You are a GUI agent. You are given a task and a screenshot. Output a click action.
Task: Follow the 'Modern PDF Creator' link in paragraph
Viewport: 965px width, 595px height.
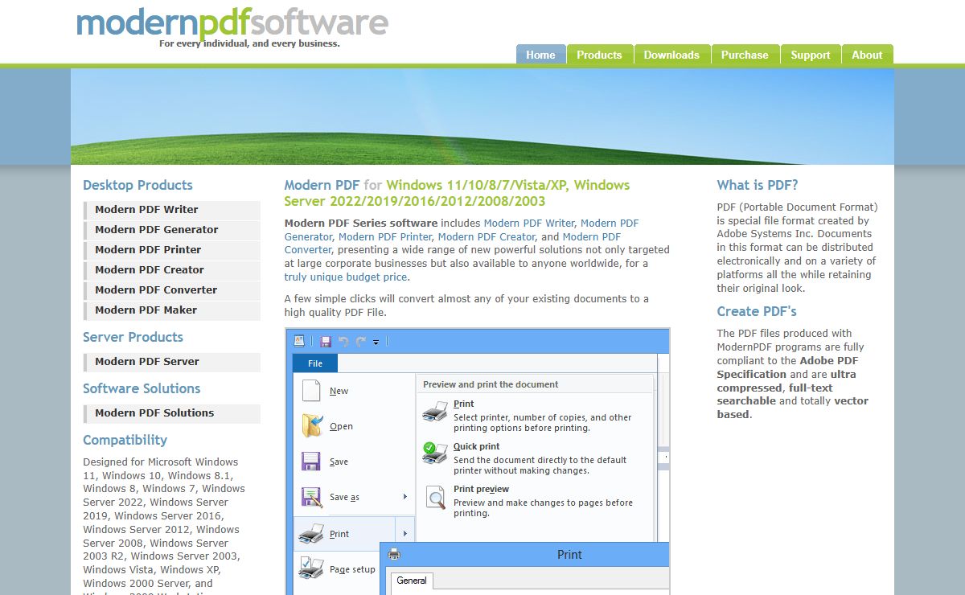487,236
